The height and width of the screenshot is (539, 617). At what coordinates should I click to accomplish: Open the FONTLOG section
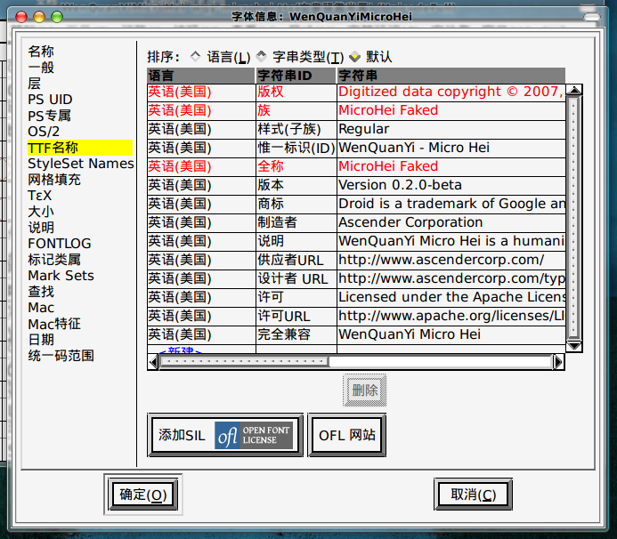tap(60, 244)
